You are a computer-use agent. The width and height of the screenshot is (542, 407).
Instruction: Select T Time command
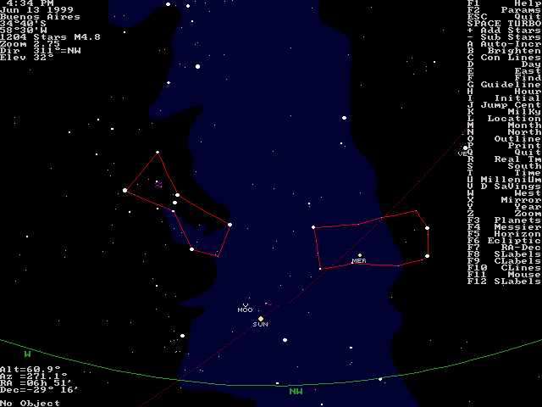click(x=505, y=173)
